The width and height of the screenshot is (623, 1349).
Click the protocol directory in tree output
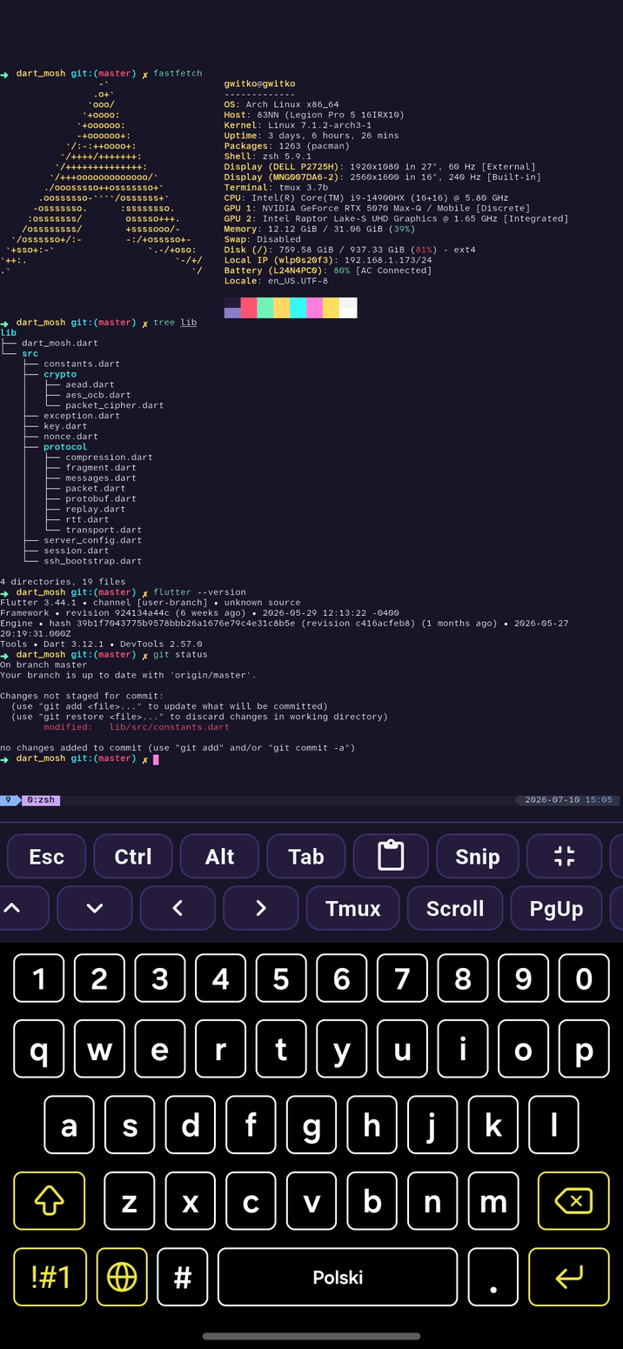click(x=65, y=447)
